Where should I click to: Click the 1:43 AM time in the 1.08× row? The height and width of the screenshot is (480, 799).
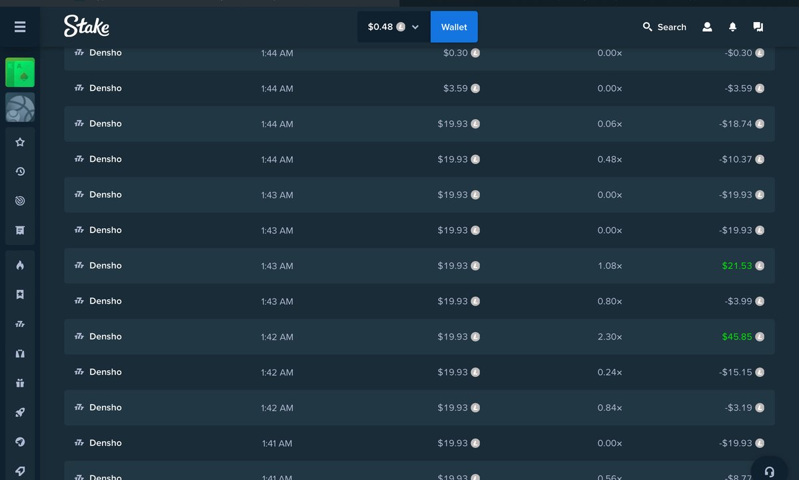(x=277, y=266)
